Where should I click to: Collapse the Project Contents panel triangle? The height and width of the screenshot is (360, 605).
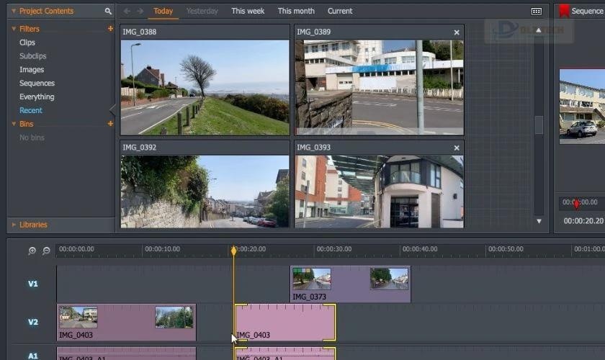14,12
